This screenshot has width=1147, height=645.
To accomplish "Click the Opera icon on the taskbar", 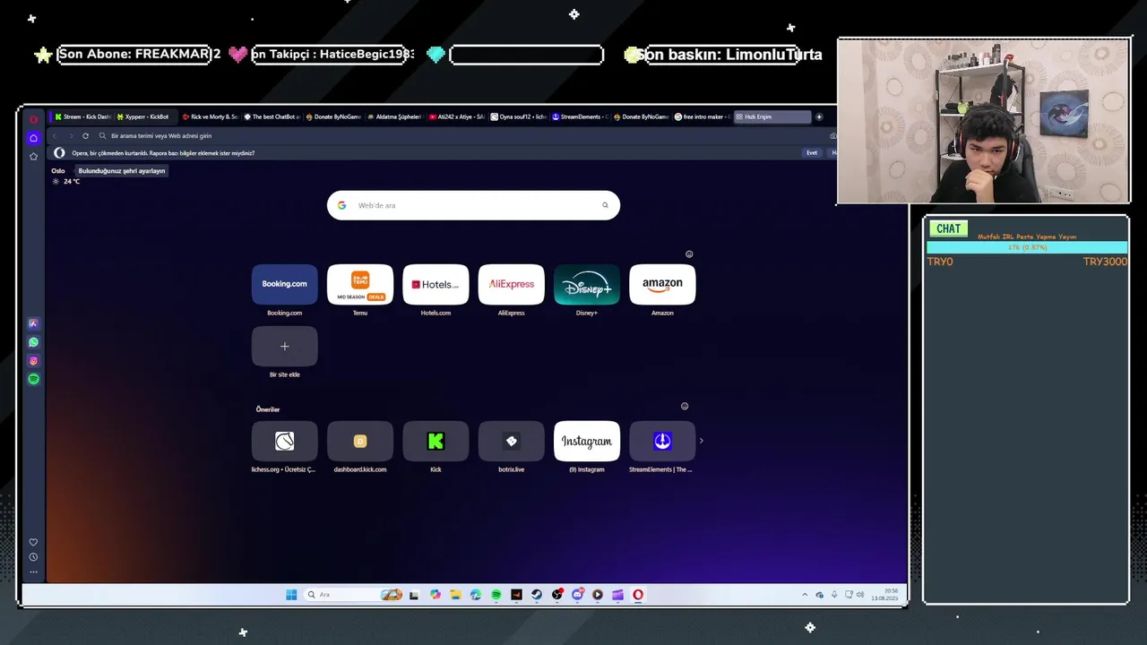I will point(638,595).
